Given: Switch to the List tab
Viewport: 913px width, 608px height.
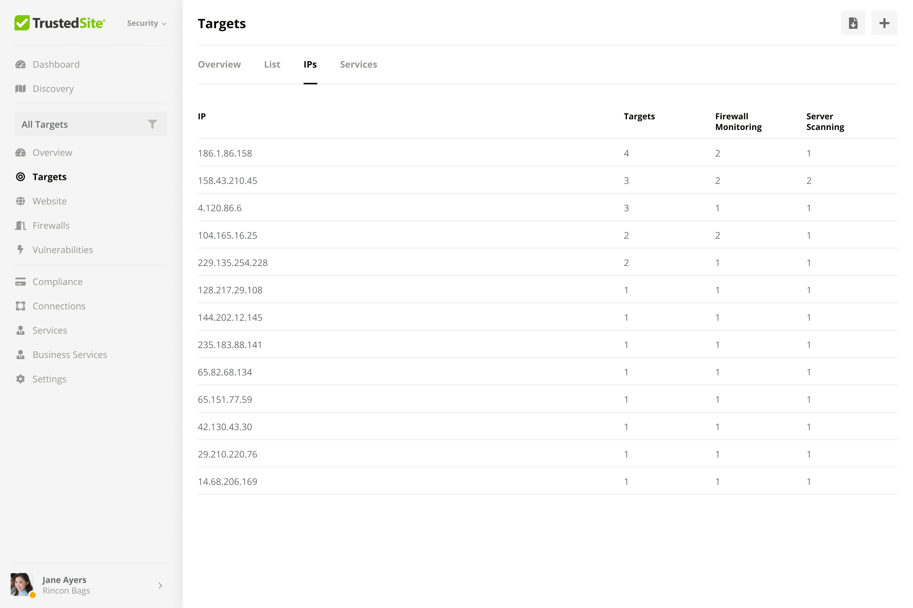Looking at the screenshot, I should point(272,64).
